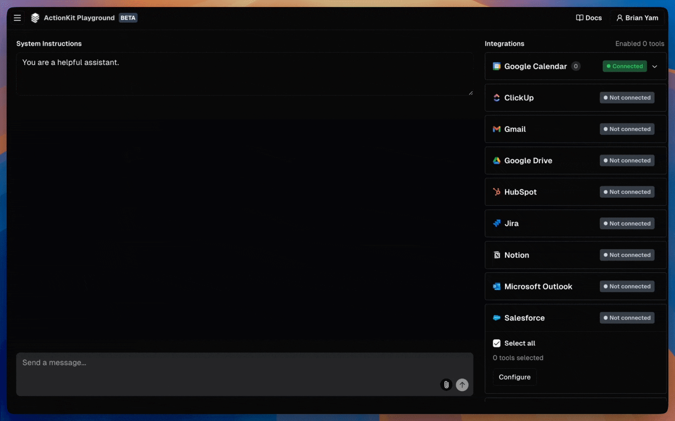
Task: Click the ActionKit Playground logo icon
Action: [35, 18]
